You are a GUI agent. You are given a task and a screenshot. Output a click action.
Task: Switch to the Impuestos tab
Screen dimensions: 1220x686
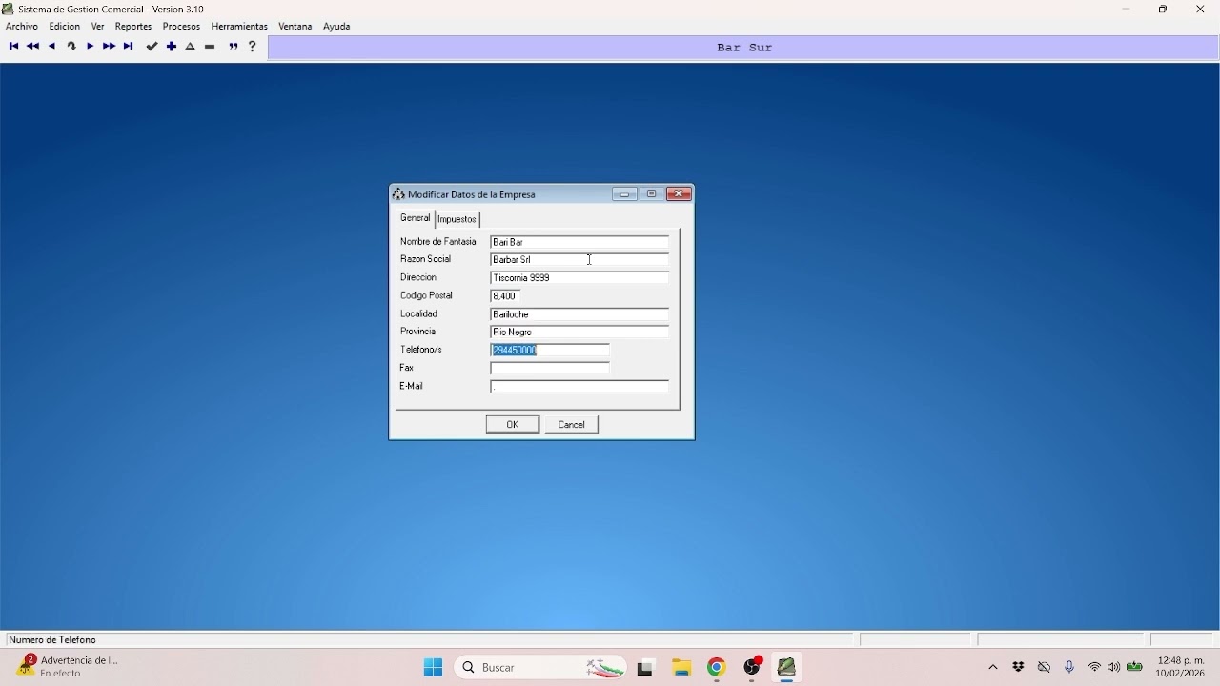pos(457,219)
